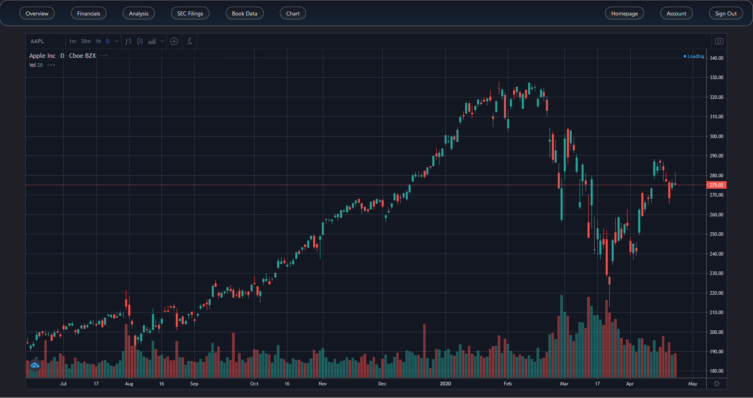Click the Nov label on the time axis
Viewport: 753px width, 398px height.
[323, 384]
